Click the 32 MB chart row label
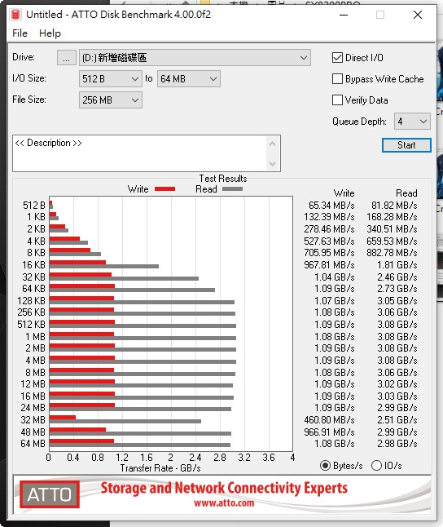The height and width of the screenshot is (527, 443). click(x=33, y=420)
